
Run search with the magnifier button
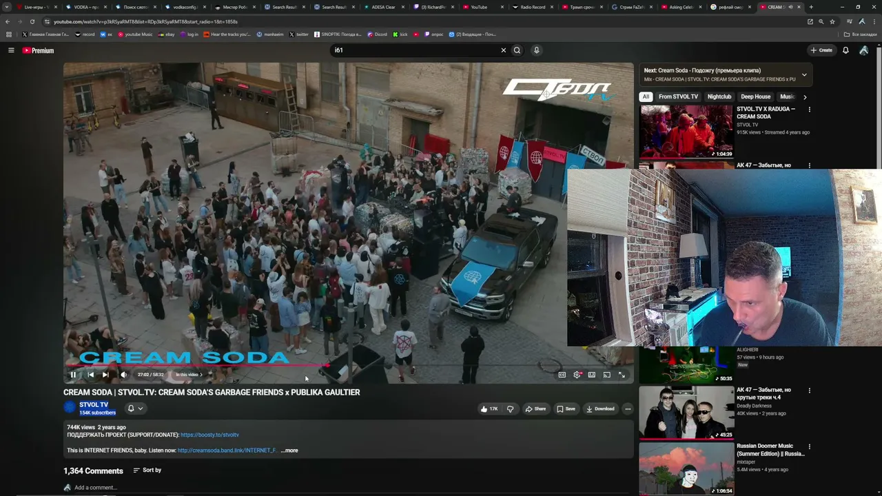(x=517, y=50)
